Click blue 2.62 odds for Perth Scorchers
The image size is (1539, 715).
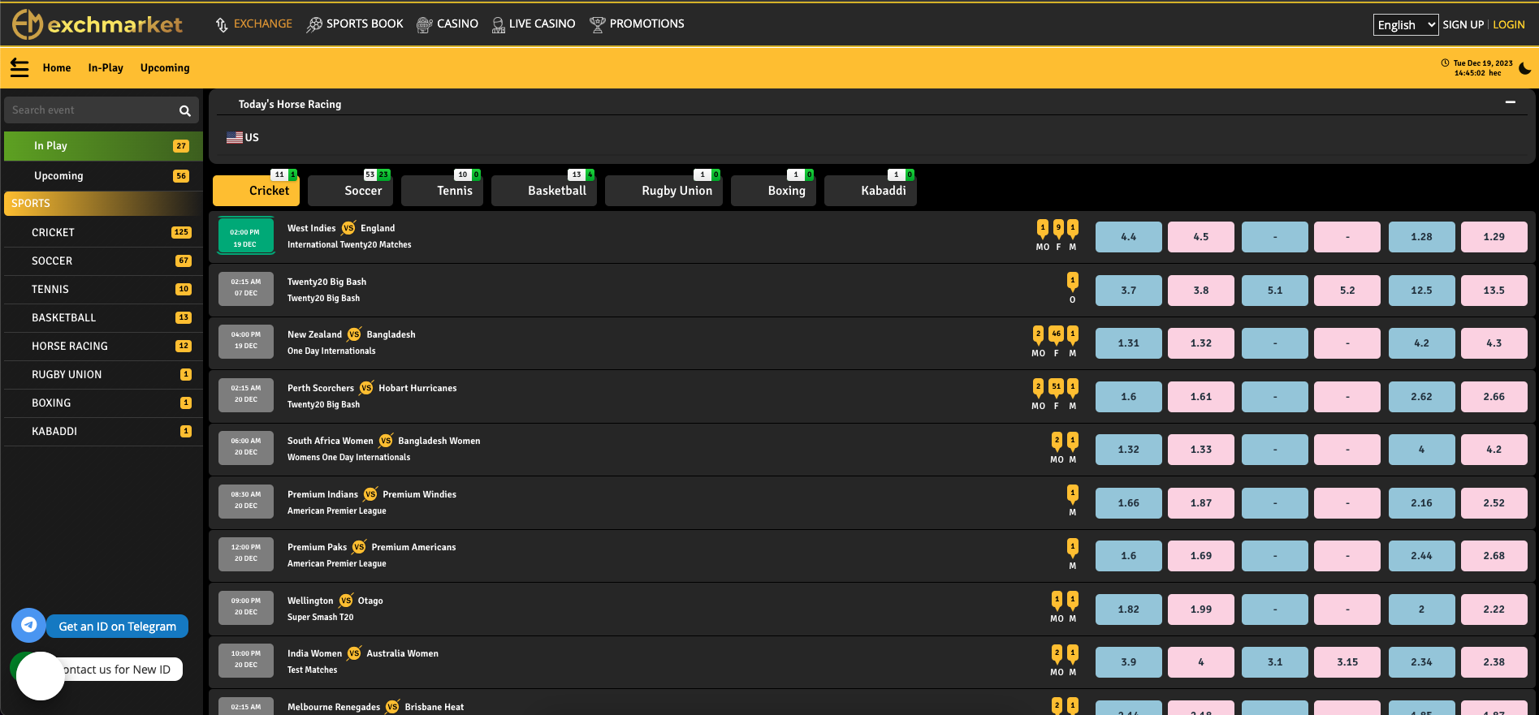pyautogui.click(x=1421, y=397)
